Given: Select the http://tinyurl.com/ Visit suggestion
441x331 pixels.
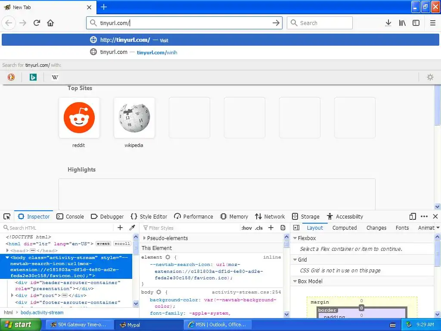Looking at the screenshot, I should (x=220, y=40).
